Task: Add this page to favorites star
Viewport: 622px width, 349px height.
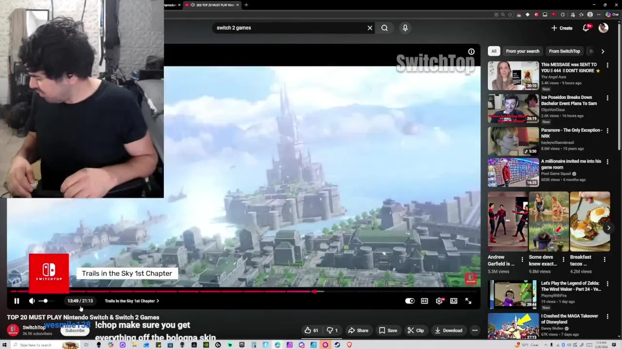Action: [510, 15]
